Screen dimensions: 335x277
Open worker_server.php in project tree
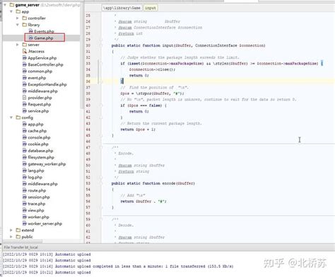[x=45, y=223]
